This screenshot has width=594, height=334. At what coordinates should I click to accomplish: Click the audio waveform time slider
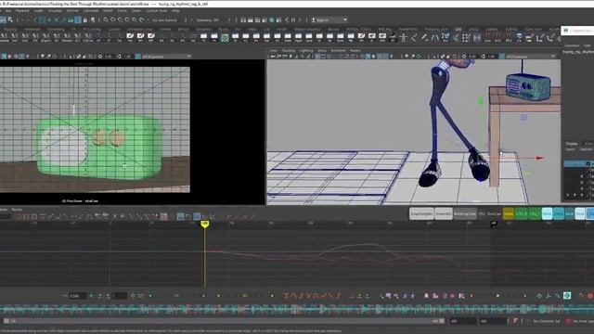[x=297, y=309]
